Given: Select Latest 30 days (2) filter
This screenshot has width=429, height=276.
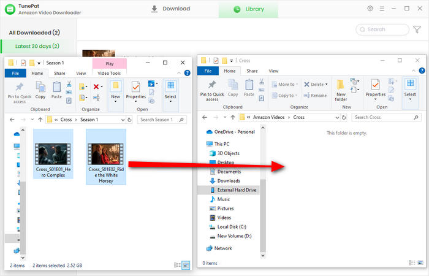Looking at the screenshot, I should 37,46.
